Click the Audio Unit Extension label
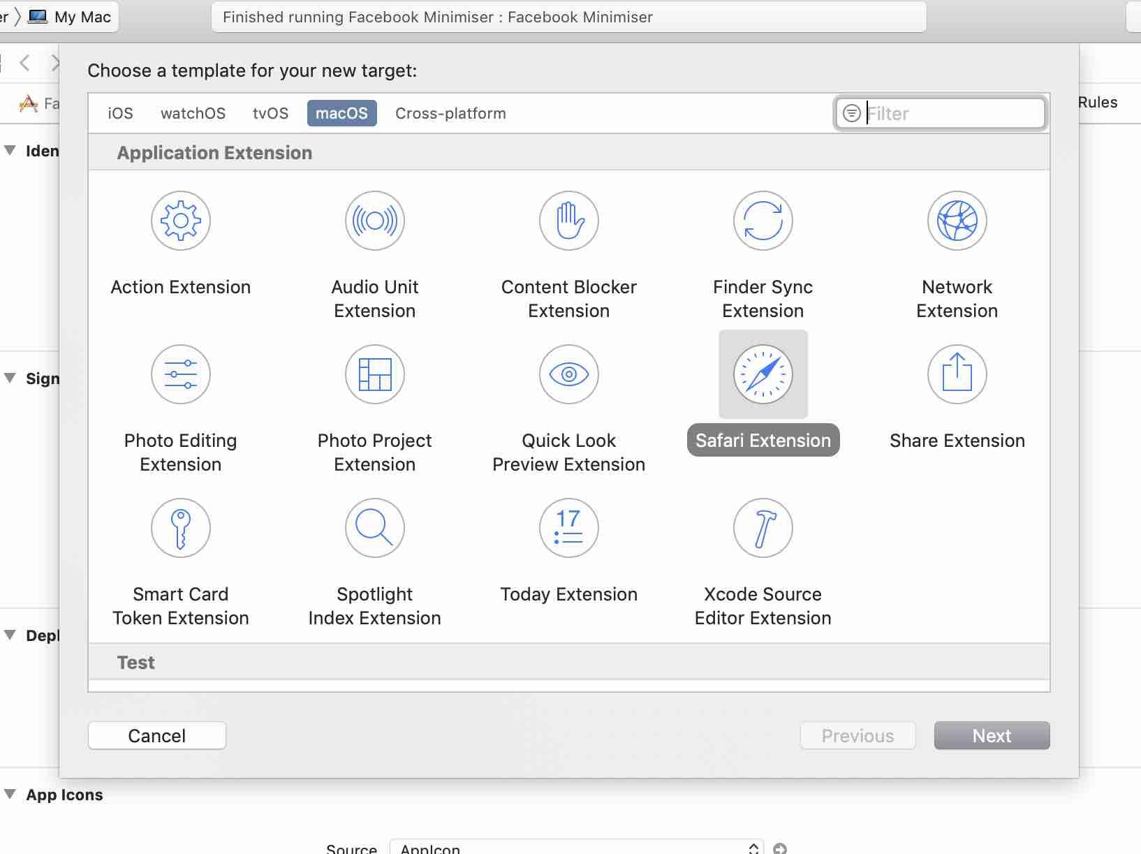 pyautogui.click(x=375, y=299)
